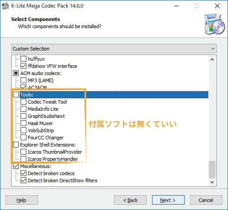Uncheck the Miscellaneous group checkbox

[16, 166]
